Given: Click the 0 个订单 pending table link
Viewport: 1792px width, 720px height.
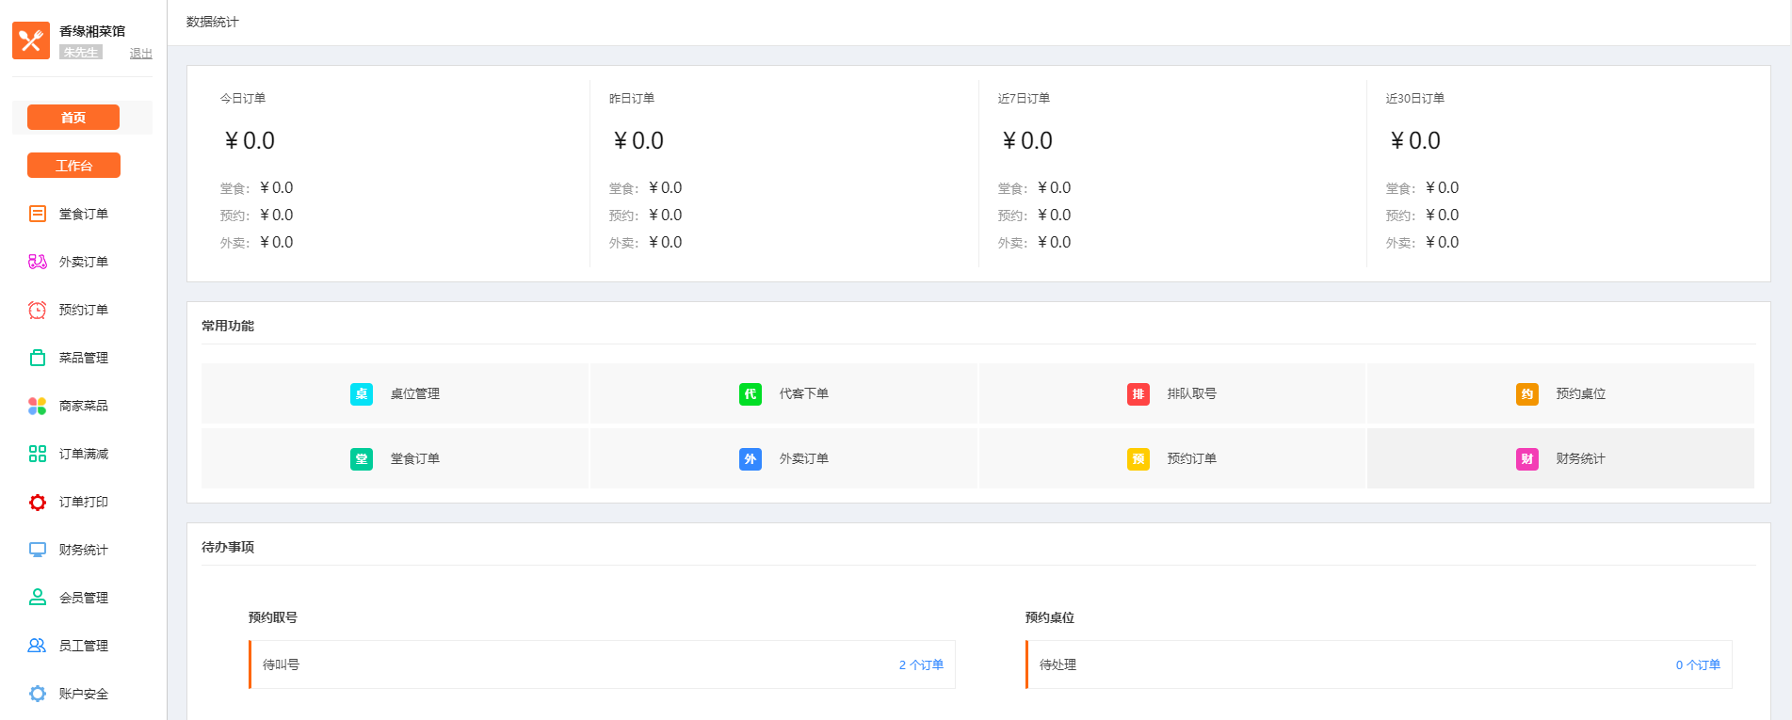Looking at the screenshot, I should click(1697, 664).
